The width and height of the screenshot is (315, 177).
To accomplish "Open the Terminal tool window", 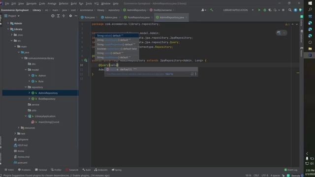I will [41, 170].
